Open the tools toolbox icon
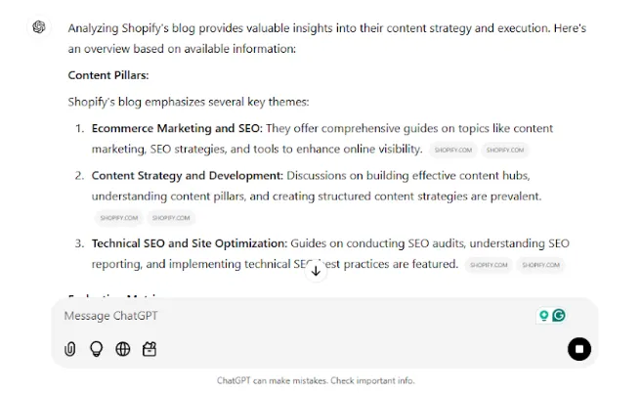The width and height of the screenshot is (641, 393). click(x=150, y=349)
